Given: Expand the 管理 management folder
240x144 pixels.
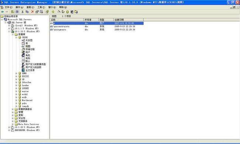Looking at the screenshot, I should [13, 112].
